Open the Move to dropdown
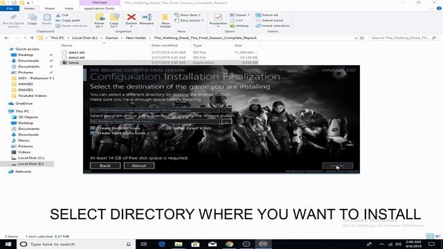This screenshot has height=249, width=443. tap(99, 21)
